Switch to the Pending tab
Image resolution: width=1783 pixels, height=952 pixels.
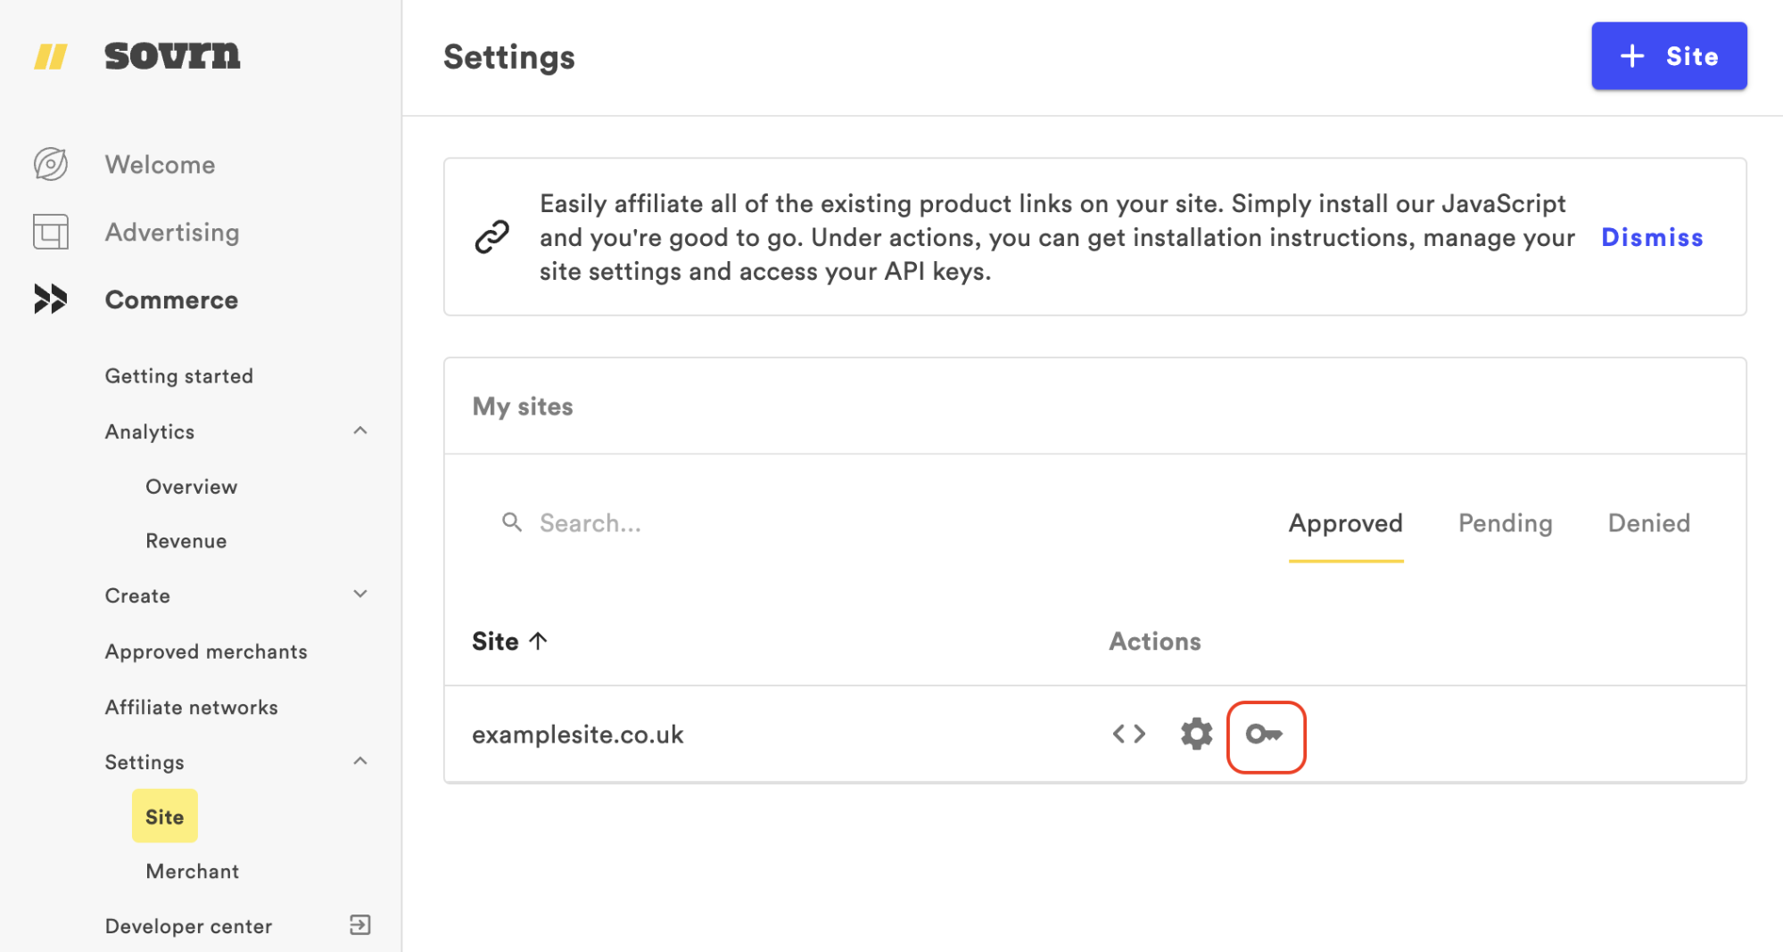click(1505, 523)
